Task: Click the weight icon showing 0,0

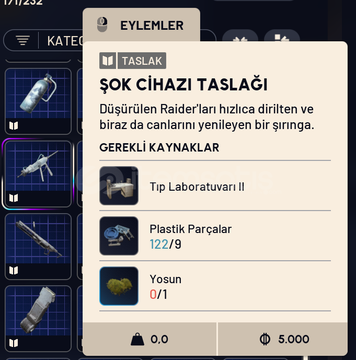Action: (x=137, y=339)
